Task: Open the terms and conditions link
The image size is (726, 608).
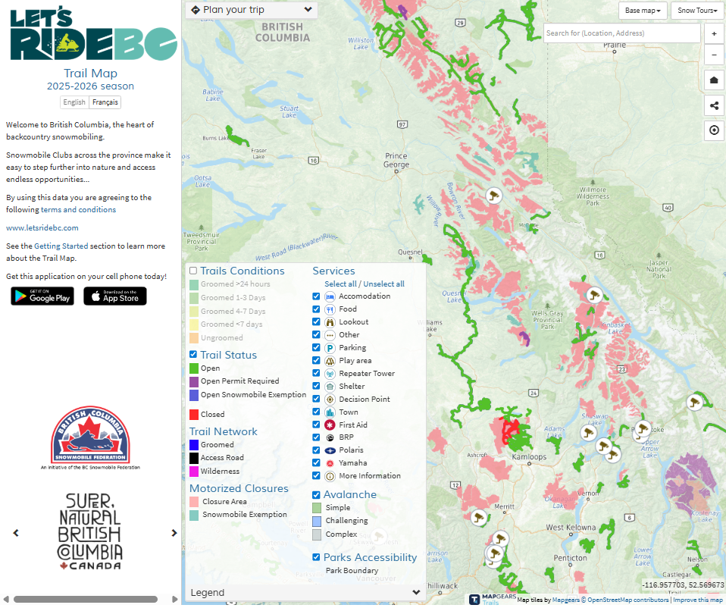Action: click(78, 210)
